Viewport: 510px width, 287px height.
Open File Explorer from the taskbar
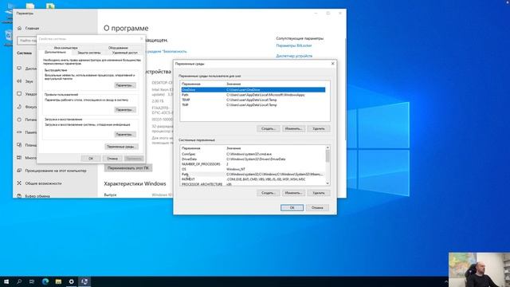[58, 281]
